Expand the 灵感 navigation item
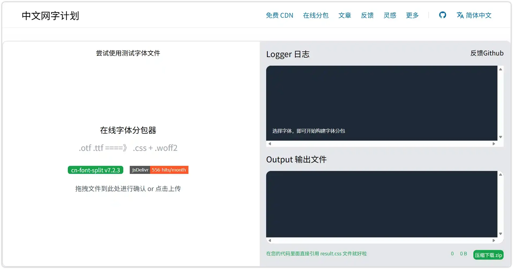Image resolution: width=513 pixels, height=269 pixels. click(x=389, y=15)
